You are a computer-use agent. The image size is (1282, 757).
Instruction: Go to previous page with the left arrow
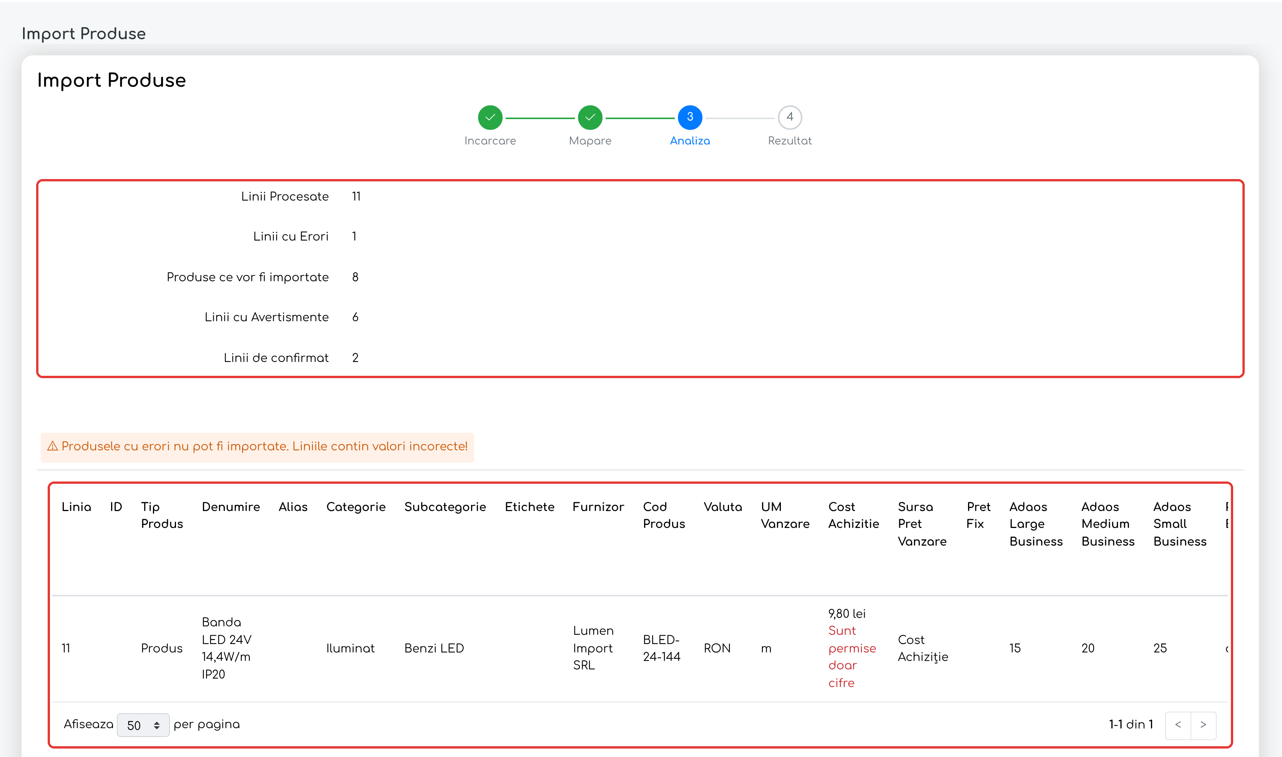pos(1178,725)
